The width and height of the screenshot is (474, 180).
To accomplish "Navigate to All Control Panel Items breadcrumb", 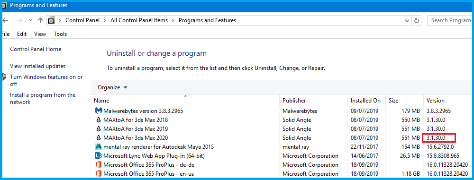I will [x=139, y=20].
